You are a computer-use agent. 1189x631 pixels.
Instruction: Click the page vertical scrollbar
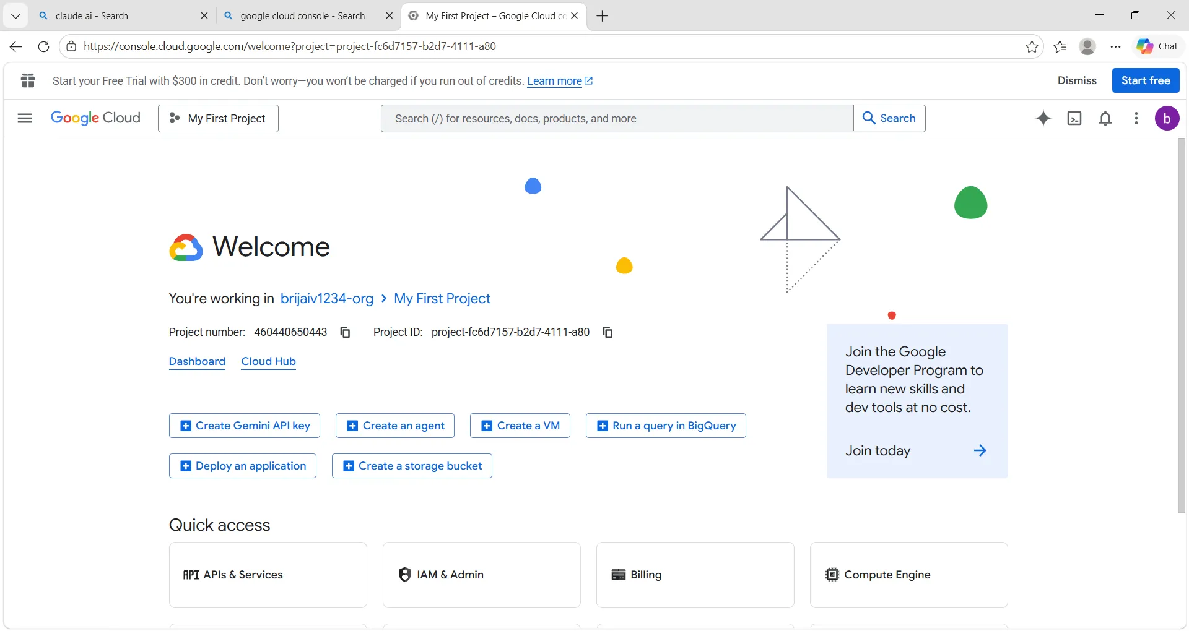click(x=1181, y=325)
